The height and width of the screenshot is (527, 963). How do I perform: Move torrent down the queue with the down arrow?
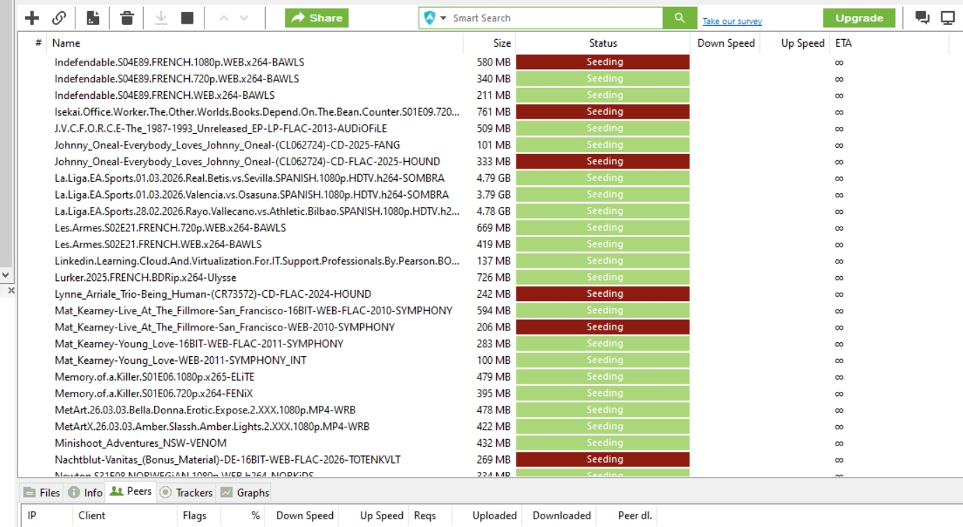[x=244, y=18]
